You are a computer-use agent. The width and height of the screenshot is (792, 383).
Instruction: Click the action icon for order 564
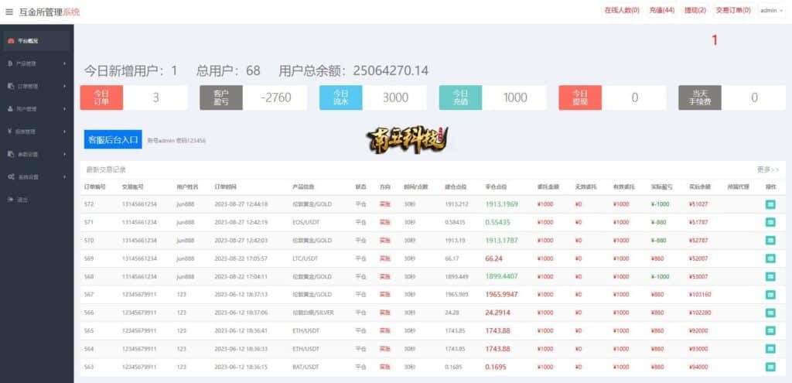pyautogui.click(x=770, y=349)
